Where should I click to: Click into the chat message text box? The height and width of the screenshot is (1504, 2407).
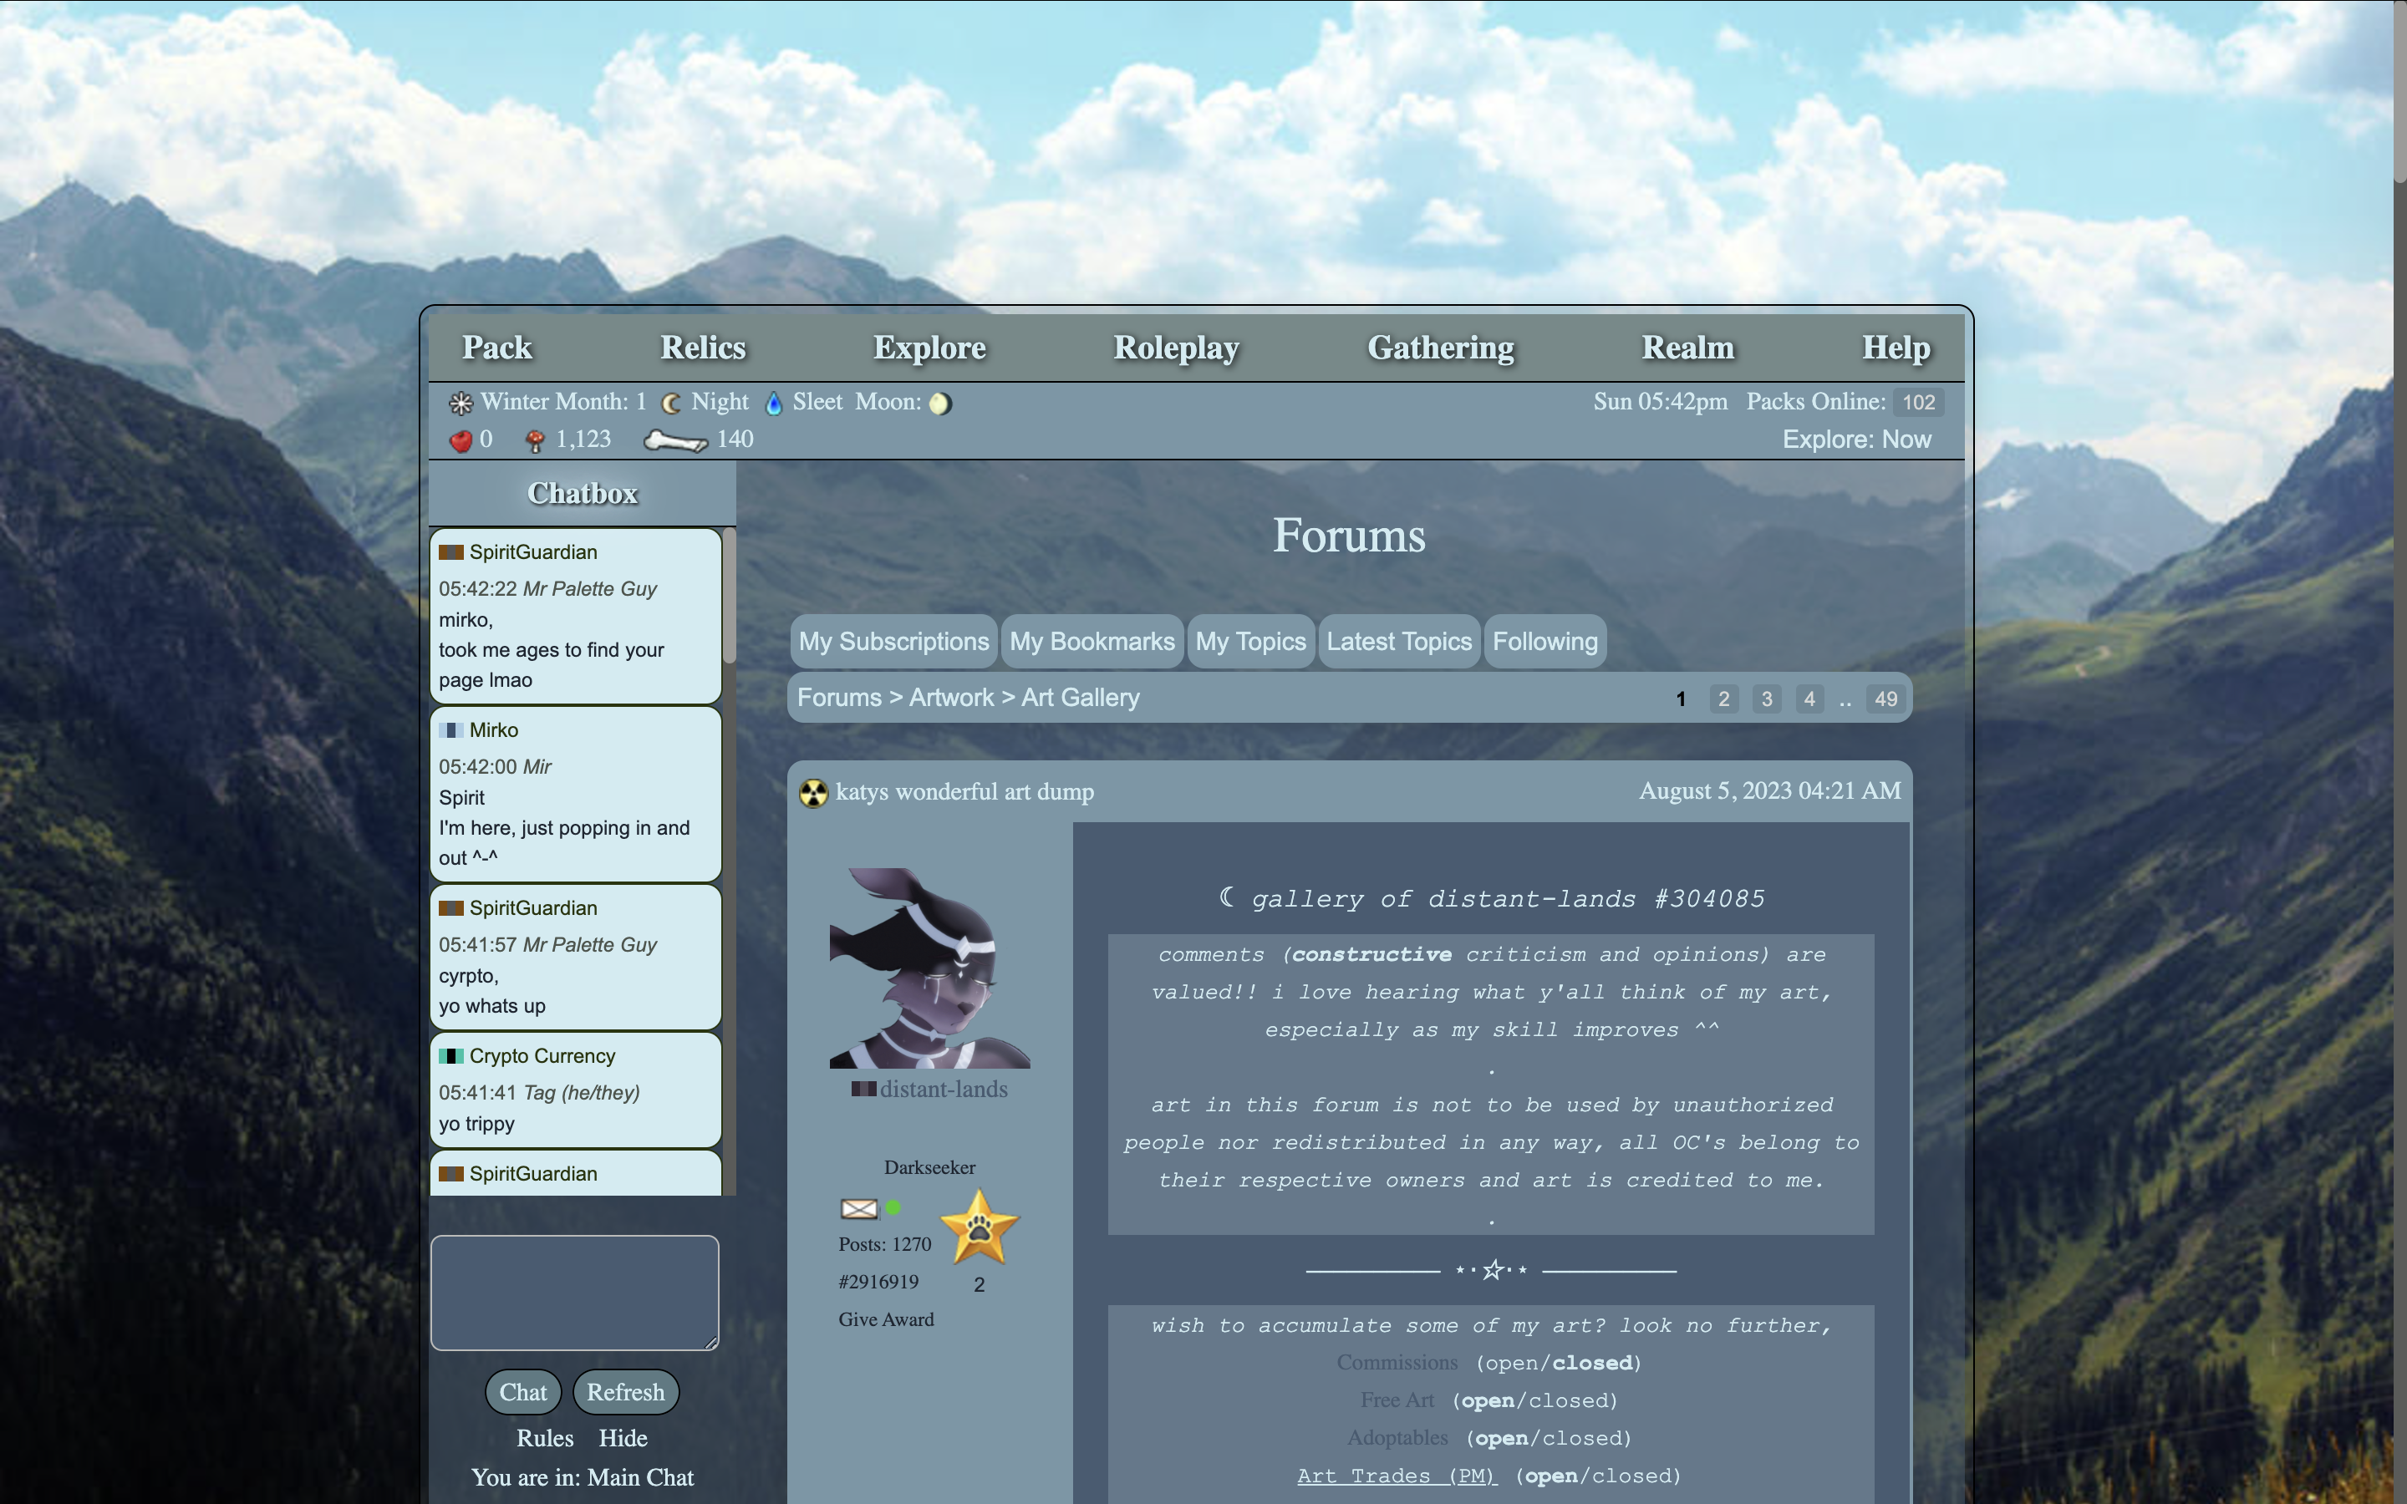574,1292
